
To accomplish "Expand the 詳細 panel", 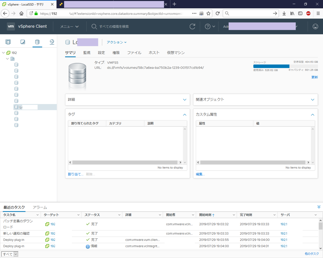I will tap(185, 100).
